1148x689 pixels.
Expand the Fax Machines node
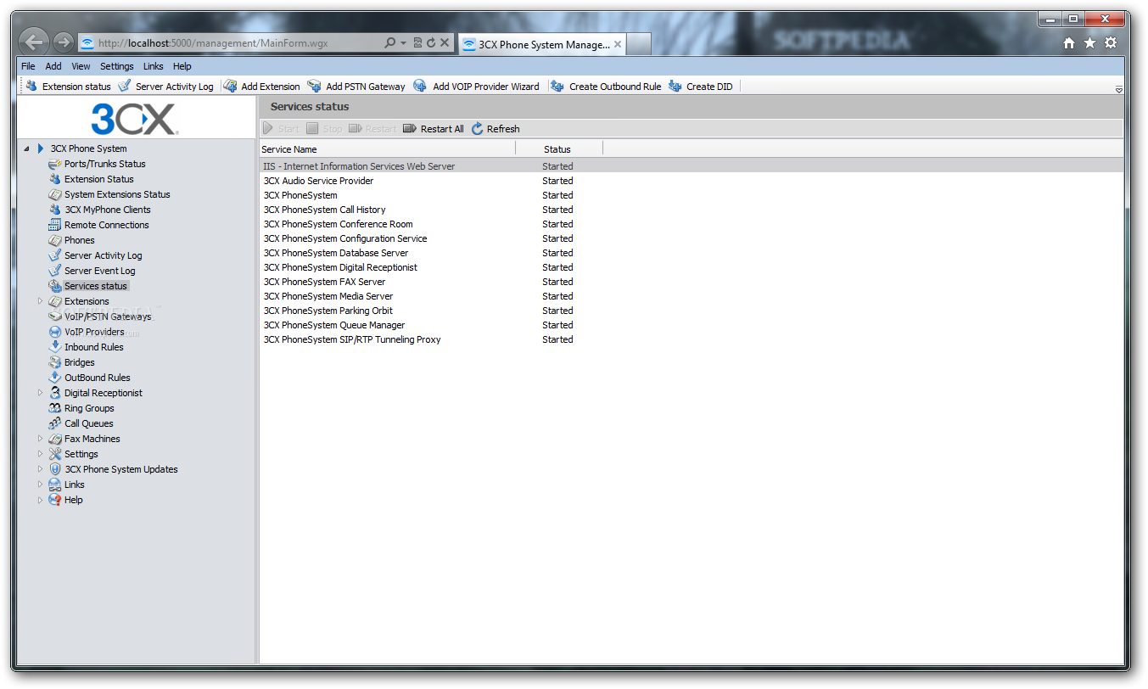pyautogui.click(x=40, y=439)
